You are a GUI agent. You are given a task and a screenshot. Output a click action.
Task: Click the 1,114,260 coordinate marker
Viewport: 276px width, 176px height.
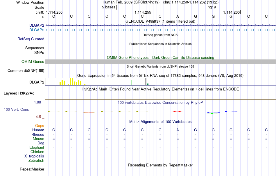coord(231,12)
